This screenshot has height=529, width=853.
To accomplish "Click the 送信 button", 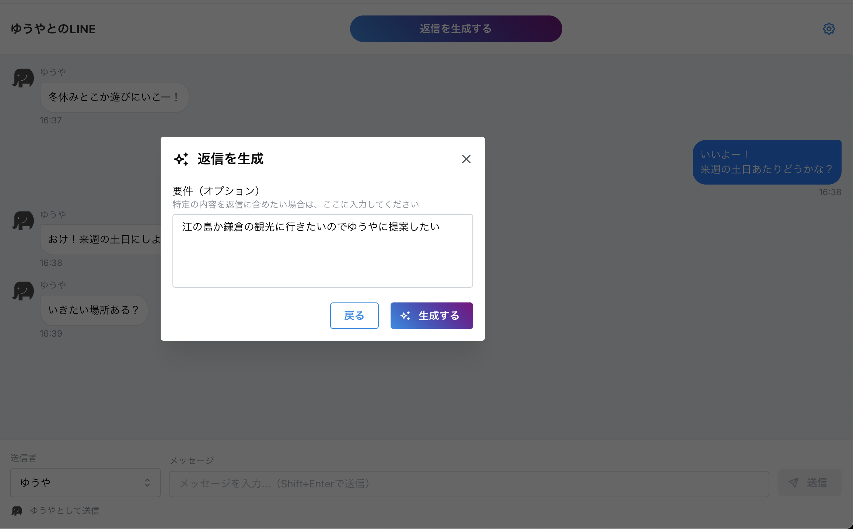I will pos(810,483).
